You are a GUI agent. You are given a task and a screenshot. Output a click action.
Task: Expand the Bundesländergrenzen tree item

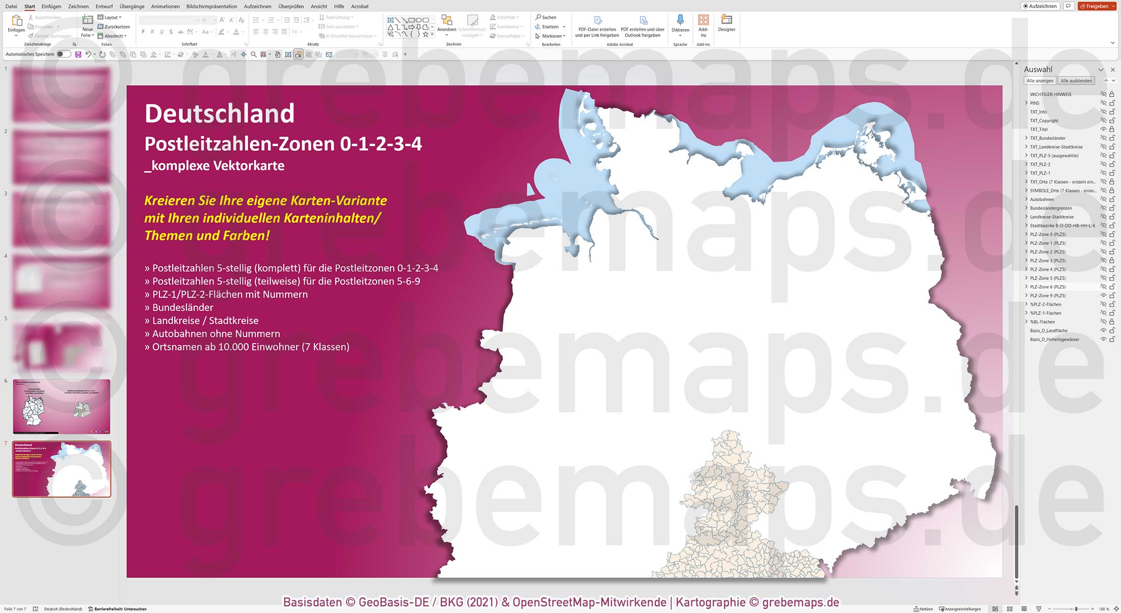click(1026, 208)
